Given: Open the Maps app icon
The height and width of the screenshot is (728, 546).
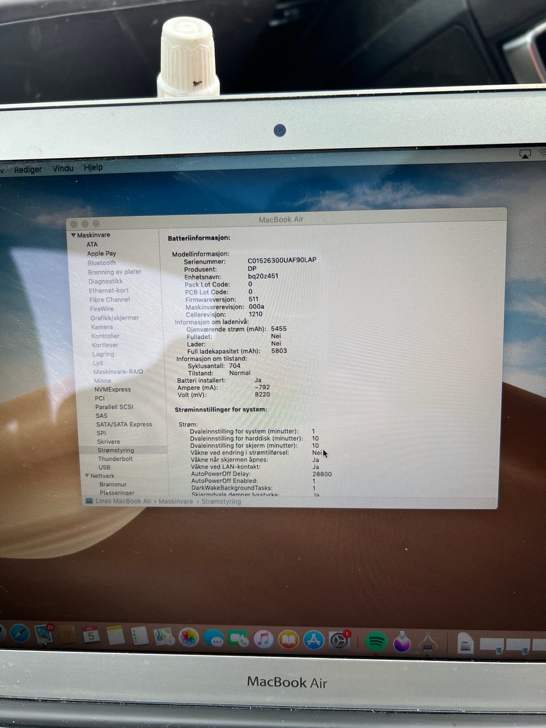Looking at the screenshot, I should (164, 636).
